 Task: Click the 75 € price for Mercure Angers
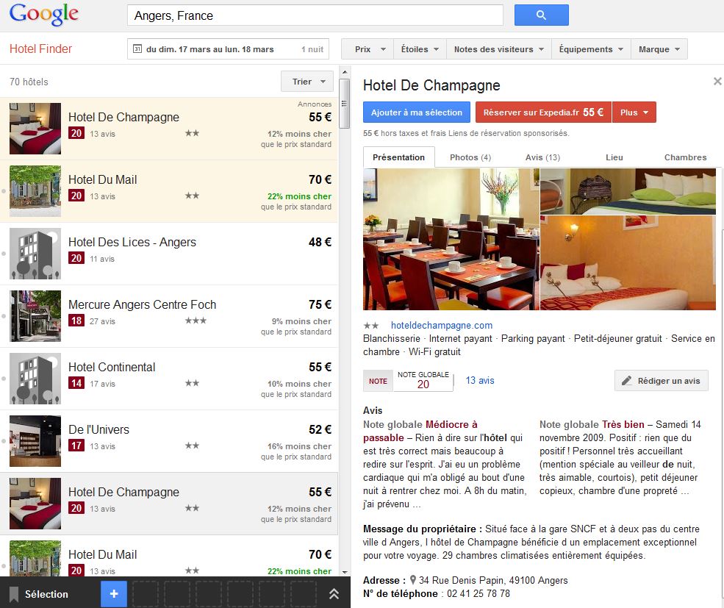point(320,304)
